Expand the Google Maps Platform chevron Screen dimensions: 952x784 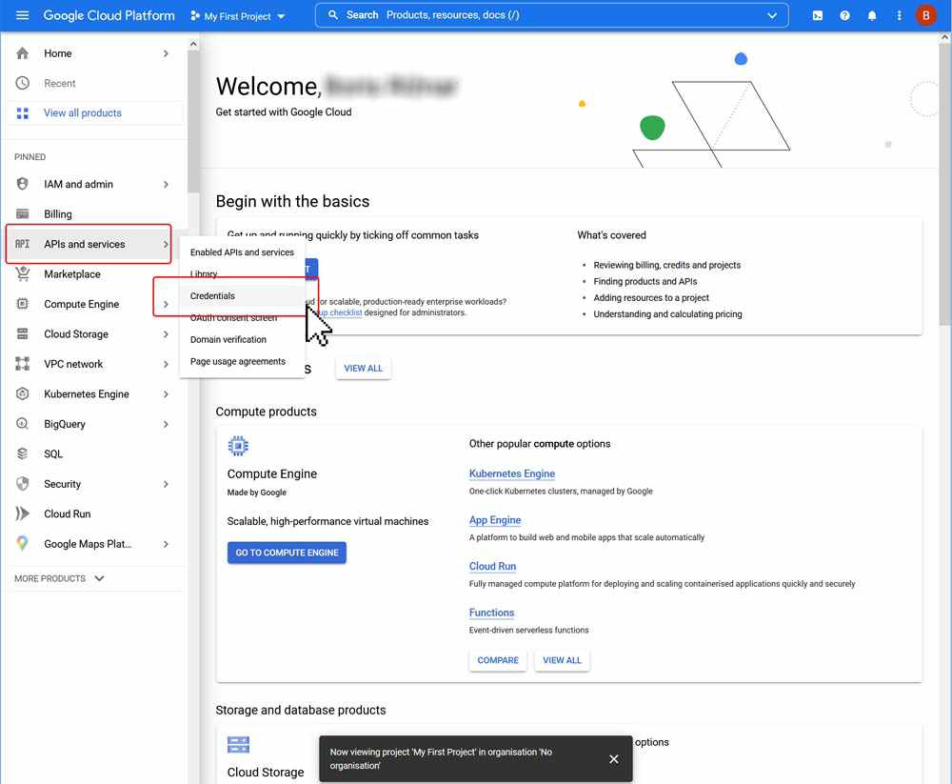(x=166, y=544)
